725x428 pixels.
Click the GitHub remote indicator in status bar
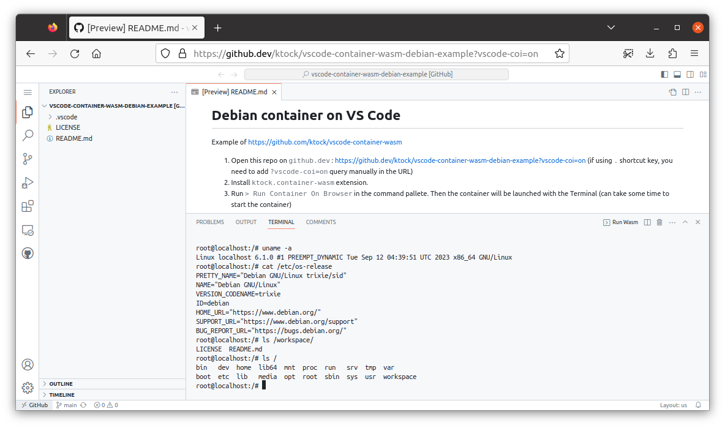(x=35, y=405)
